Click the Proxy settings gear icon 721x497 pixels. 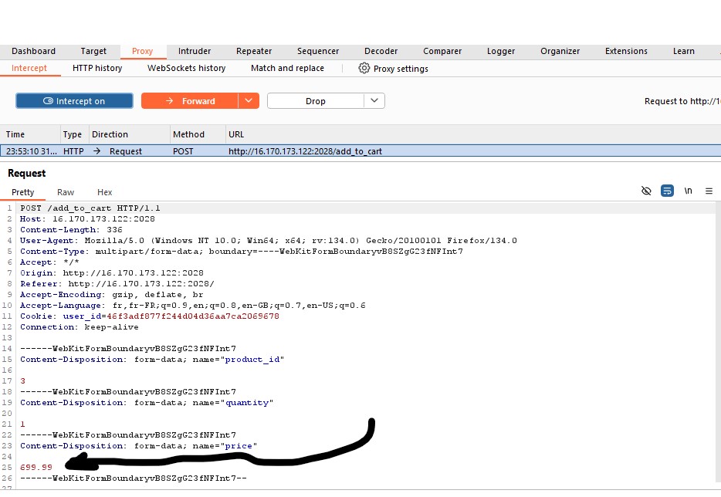pyautogui.click(x=364, y=68)
